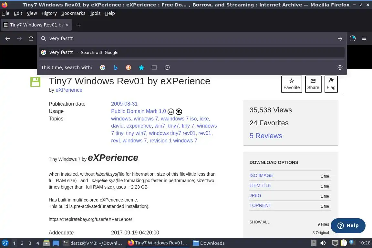The height and width of the screenshot is (248, 372).
Task: Switch to the Downloads window in taskbar
Action: click(x=209, y=243)
